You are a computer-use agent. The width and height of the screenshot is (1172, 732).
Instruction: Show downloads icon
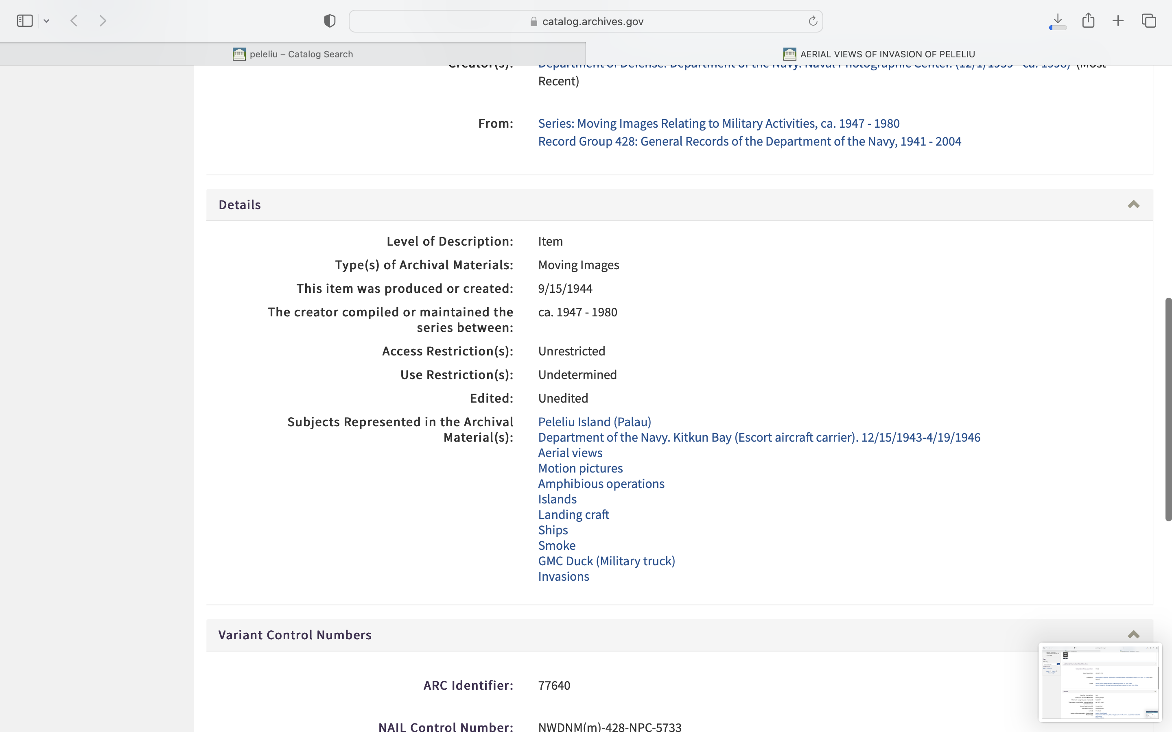(x=1058, y=21)
